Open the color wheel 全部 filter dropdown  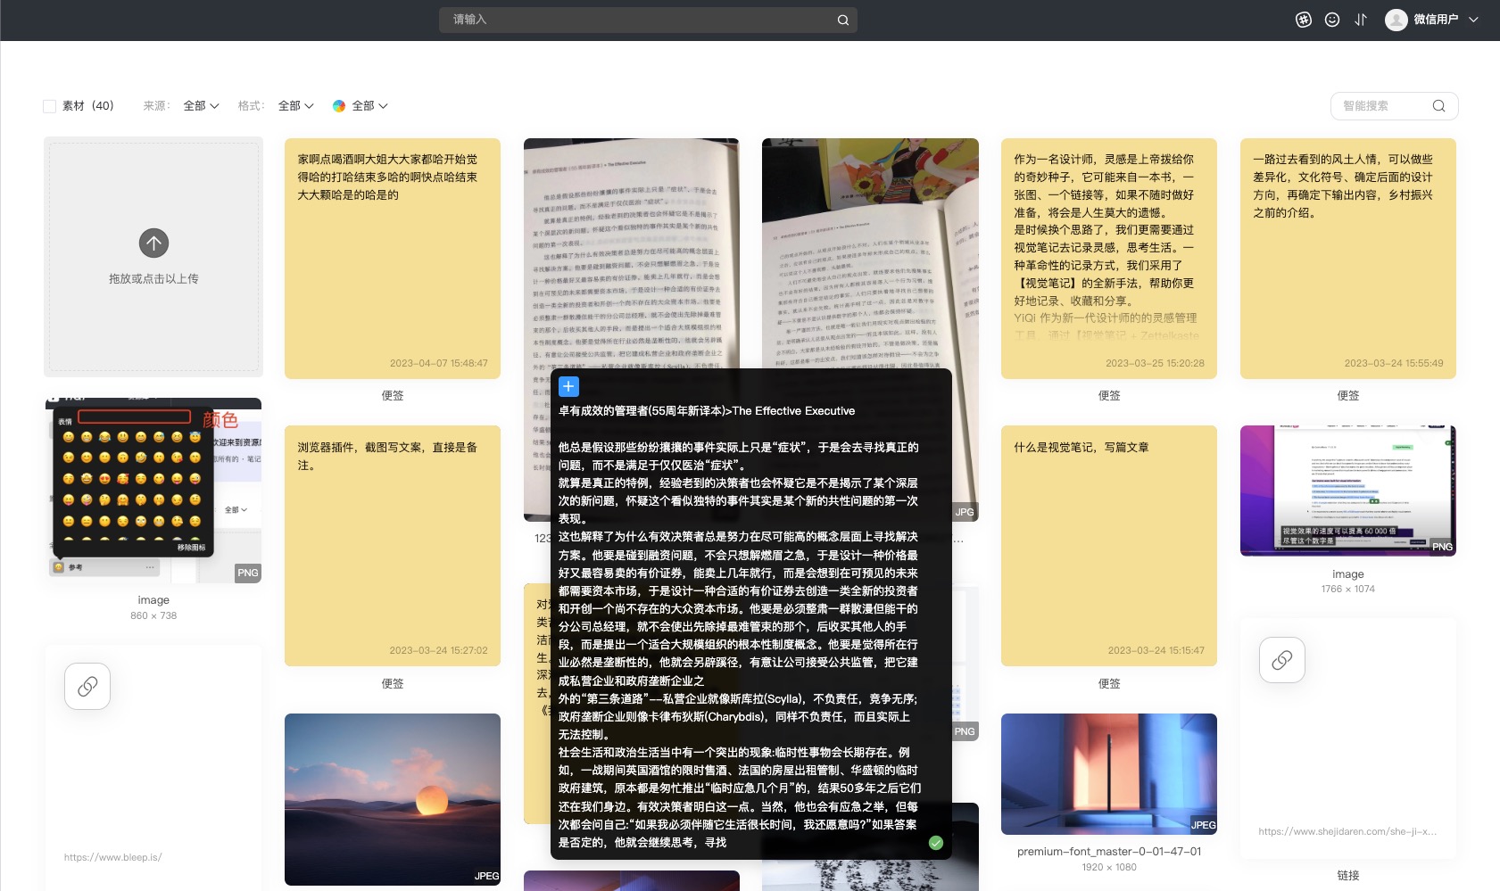(x=360, y=106)
